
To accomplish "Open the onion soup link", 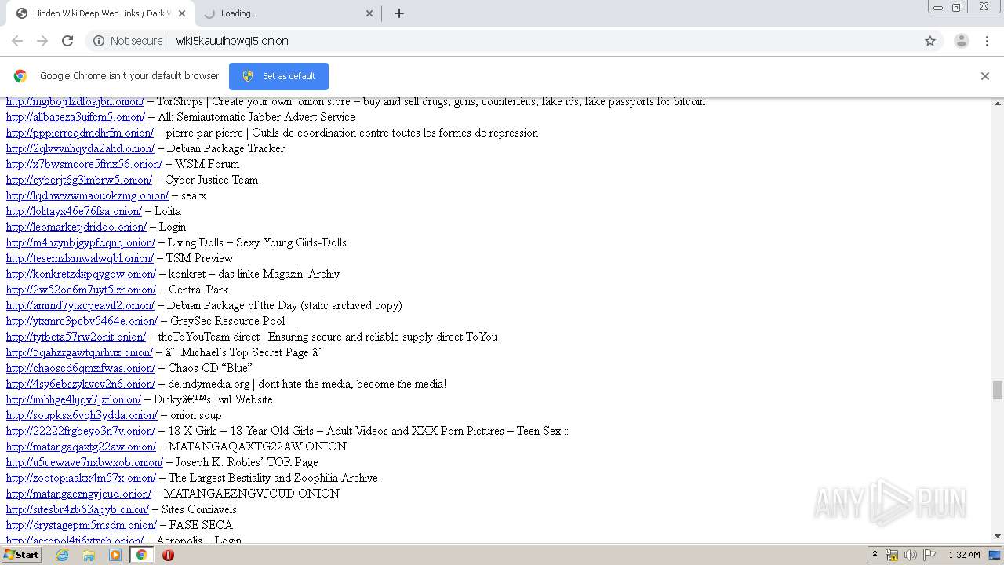I will pyautogui.click(x=82, y=415).
